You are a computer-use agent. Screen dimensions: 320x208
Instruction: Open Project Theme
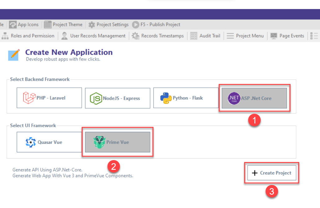(x=63, y=25)
